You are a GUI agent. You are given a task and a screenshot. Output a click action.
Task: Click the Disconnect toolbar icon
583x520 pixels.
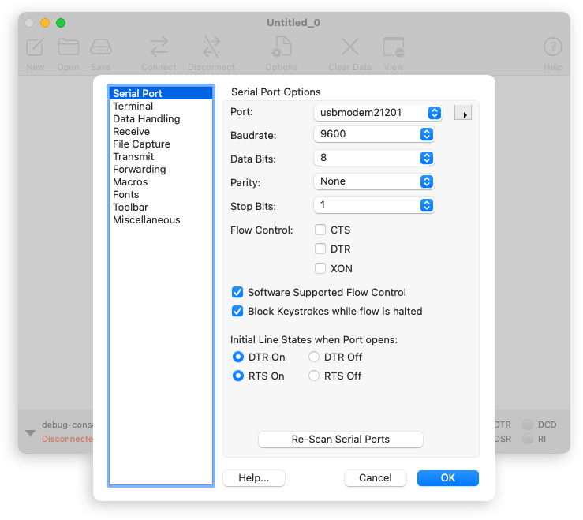(x=211, y=47)
